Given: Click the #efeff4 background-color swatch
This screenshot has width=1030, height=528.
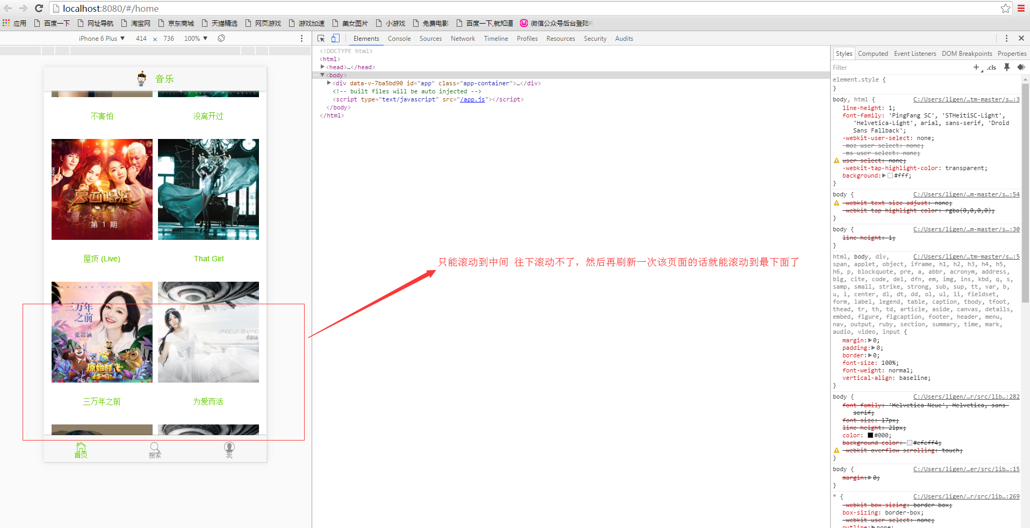Looking at the screenshot, I should click(910, 443).
